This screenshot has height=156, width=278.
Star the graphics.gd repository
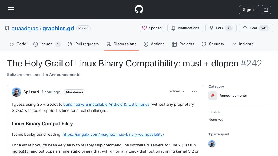[x=256, y=28]
